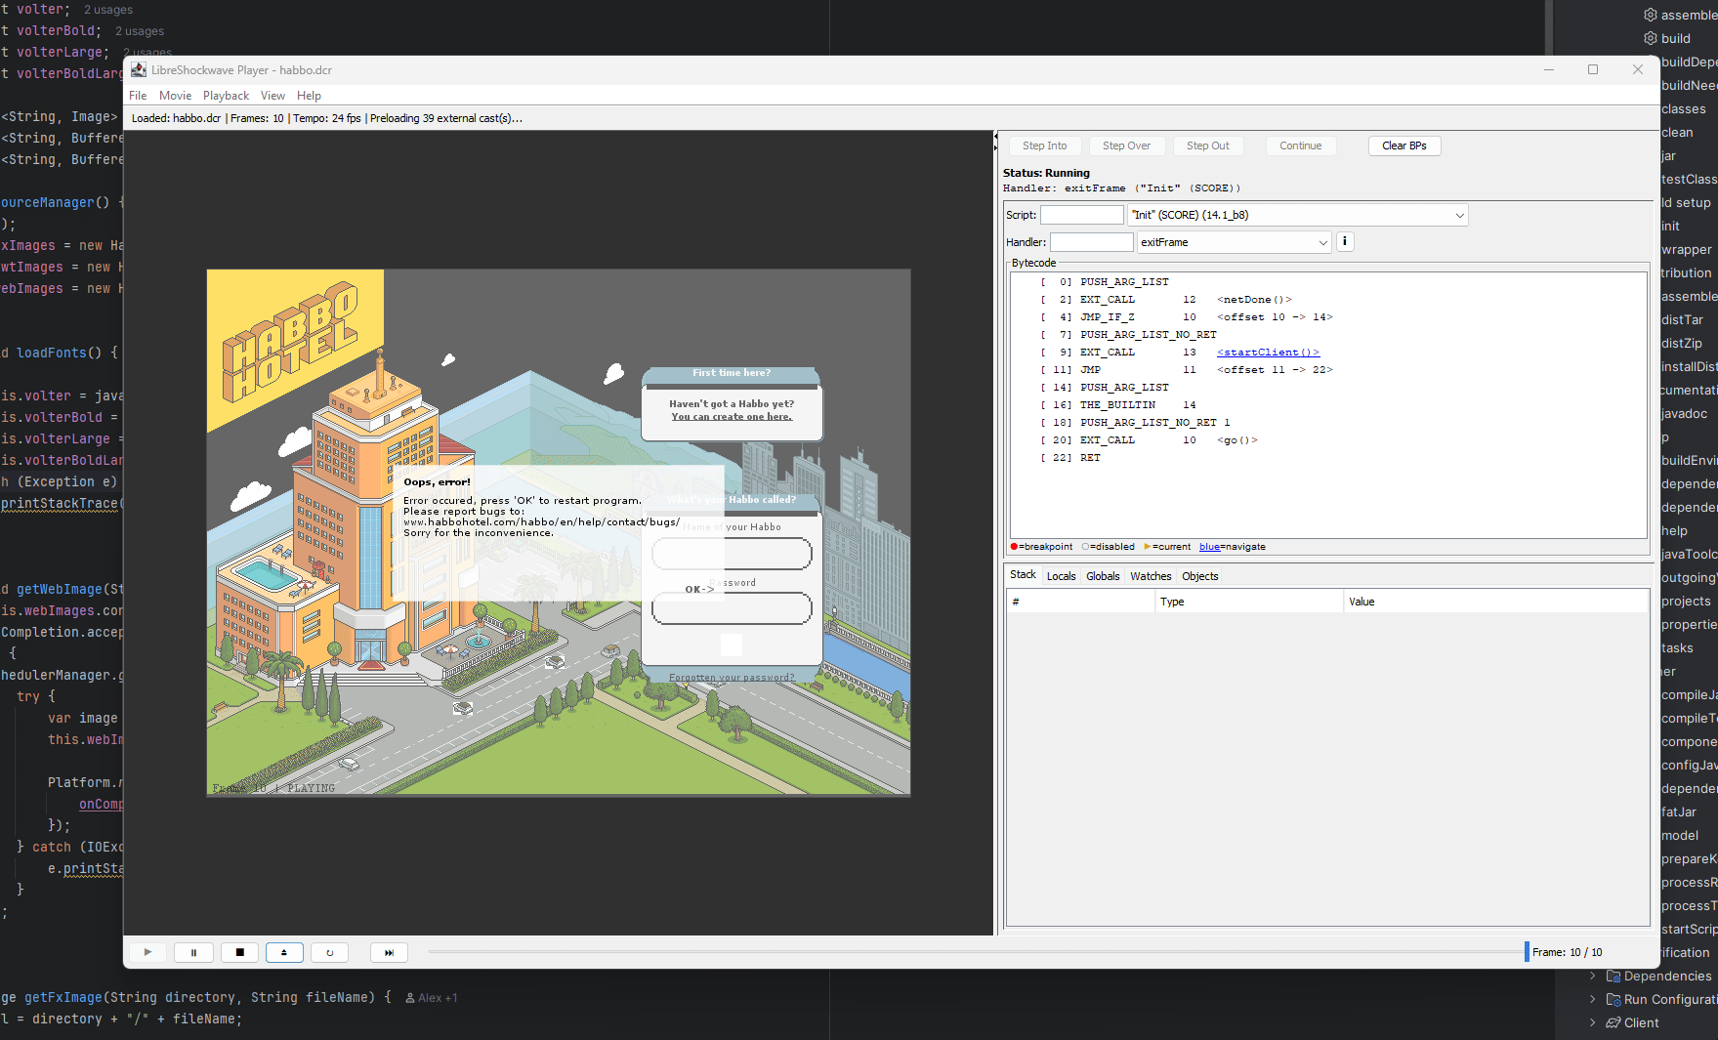Switch to the Watches tab

click(1151, 576)
